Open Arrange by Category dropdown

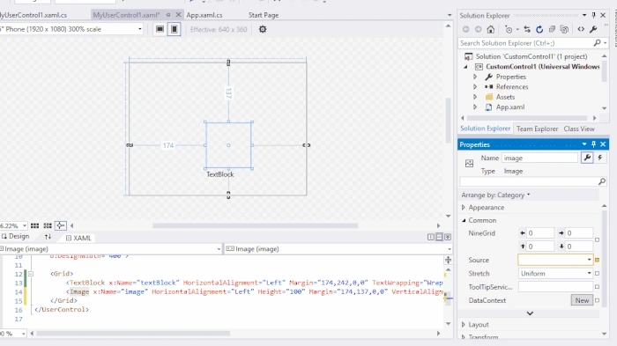[495, 195]
